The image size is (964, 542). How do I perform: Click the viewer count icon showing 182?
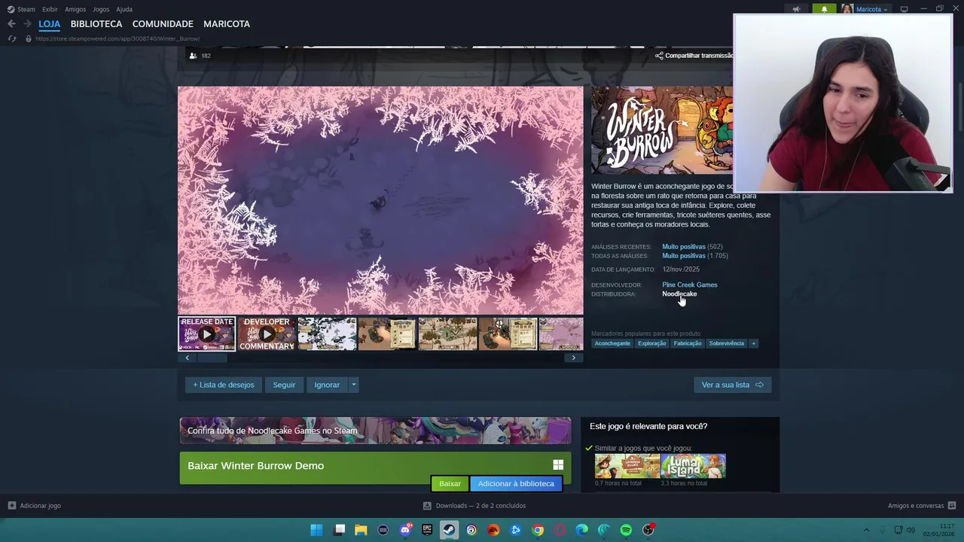[x=193, y=56]
